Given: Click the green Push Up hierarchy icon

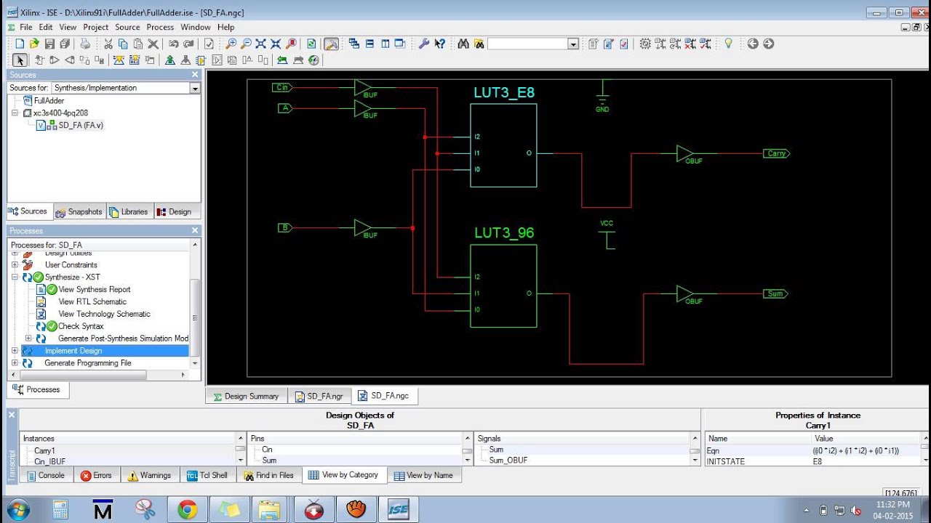Looking at the screenshot, I should pos(170,60).
